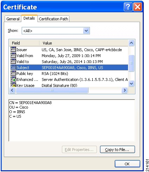Click the Subject field icon
The height and width of the screenshot is (172, 149).
(13, 67)
